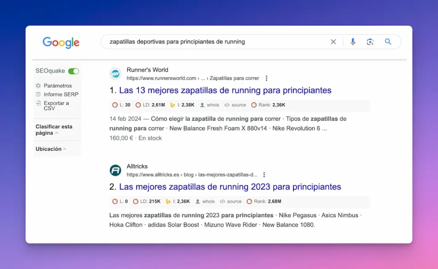Open 'Las 13 mejores zapatillas' result link
The image size is (438, 269).
click(225, 90)
